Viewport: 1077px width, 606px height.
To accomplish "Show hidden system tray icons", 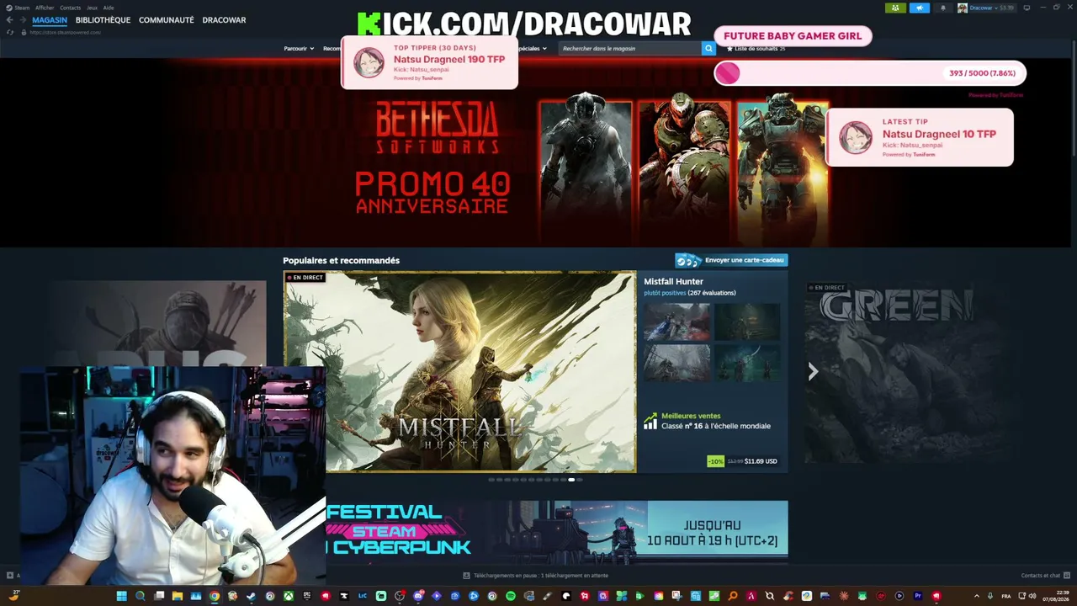I will click(976, 596).
